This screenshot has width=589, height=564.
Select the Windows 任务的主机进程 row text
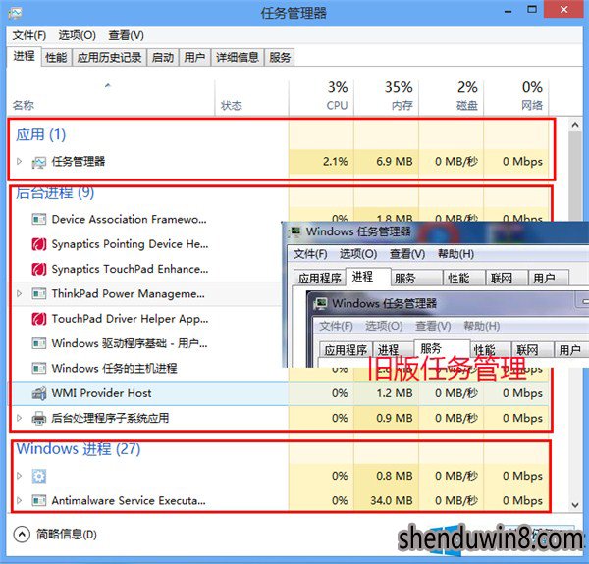click(114, 369)
